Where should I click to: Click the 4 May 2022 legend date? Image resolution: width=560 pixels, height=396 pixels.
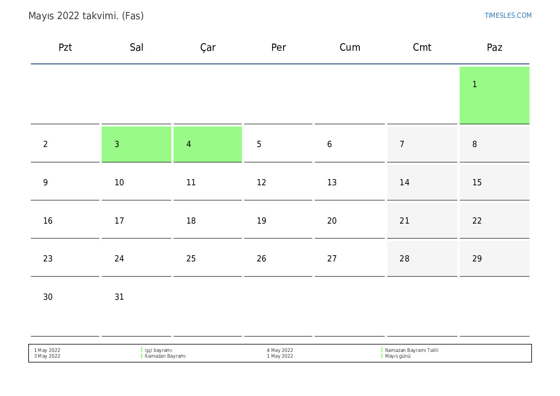point(280,351)
